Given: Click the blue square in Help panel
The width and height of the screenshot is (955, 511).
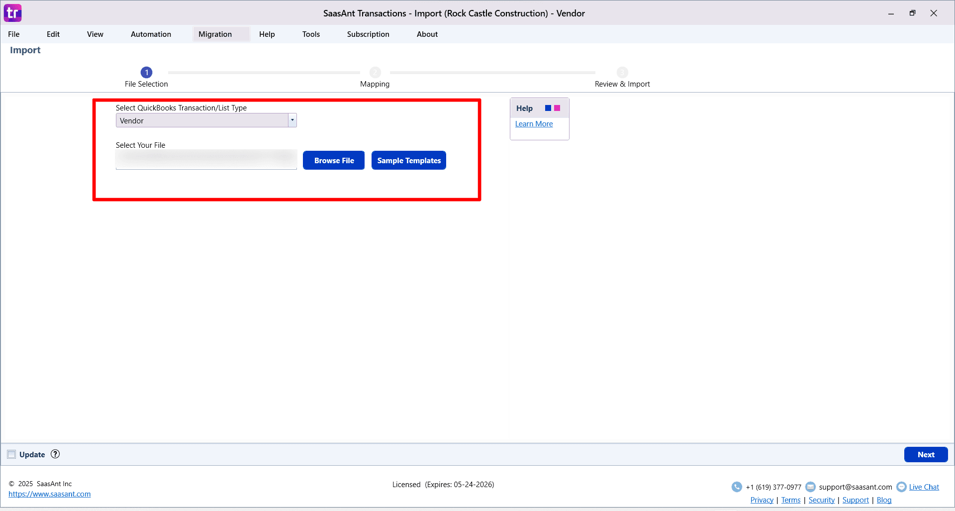Looking at the screenshot, I should point(548,108).
